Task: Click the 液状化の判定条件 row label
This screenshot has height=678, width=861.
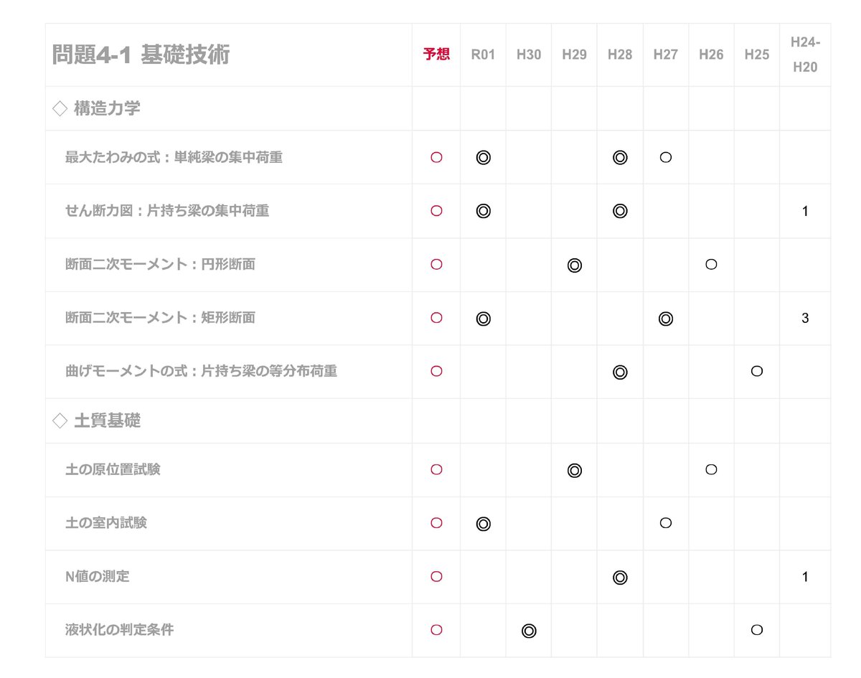Action: coord(119,630)
